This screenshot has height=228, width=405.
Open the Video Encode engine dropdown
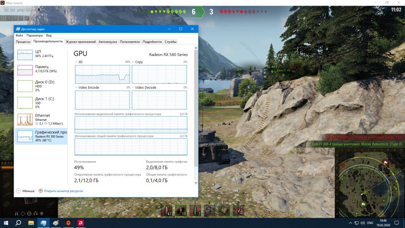[76, 87]
